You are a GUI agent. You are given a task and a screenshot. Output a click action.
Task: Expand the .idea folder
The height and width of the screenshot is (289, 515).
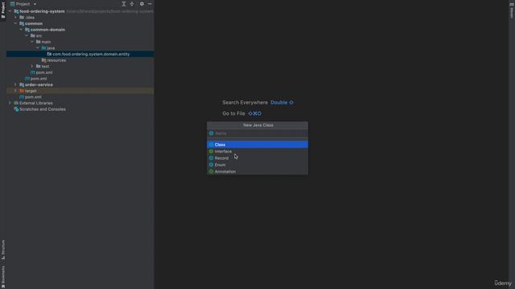15,18
